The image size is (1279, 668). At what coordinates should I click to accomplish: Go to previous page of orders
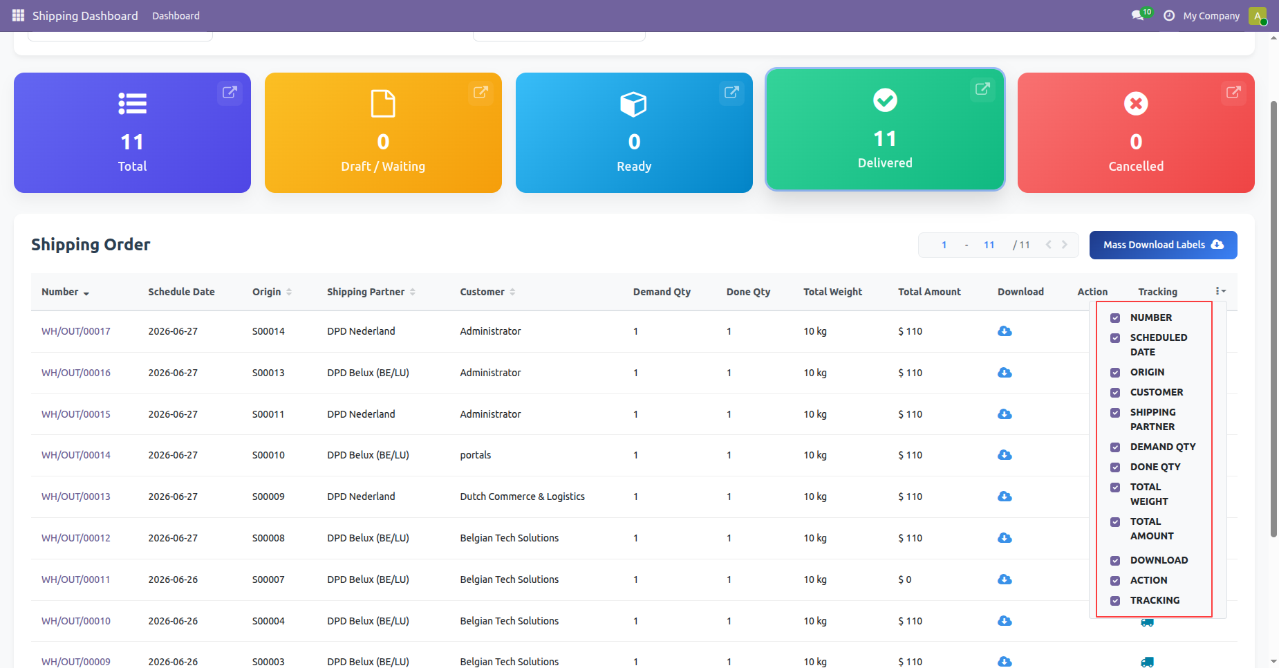[1049, 245]
